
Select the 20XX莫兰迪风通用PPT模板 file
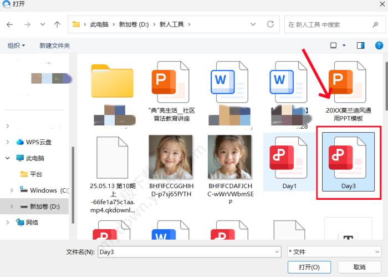click(348, 90)
